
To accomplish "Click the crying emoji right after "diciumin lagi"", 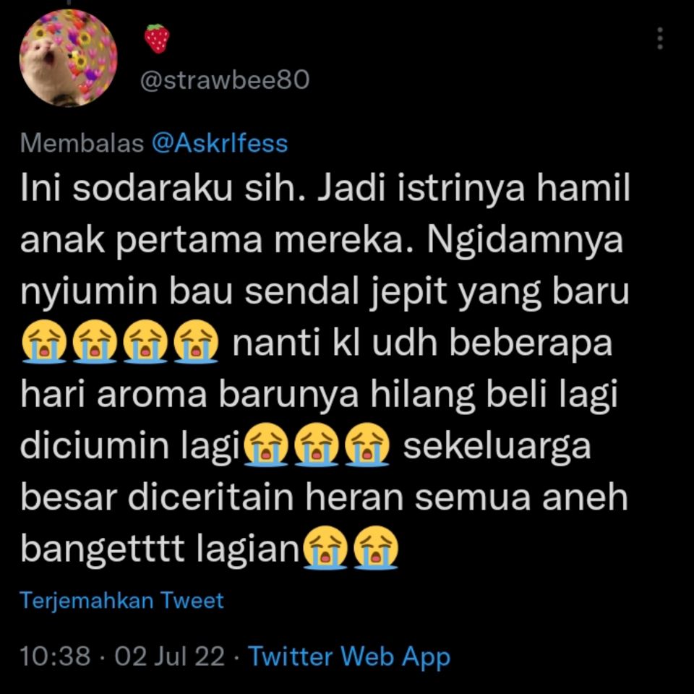I will (x=266, y=445).
